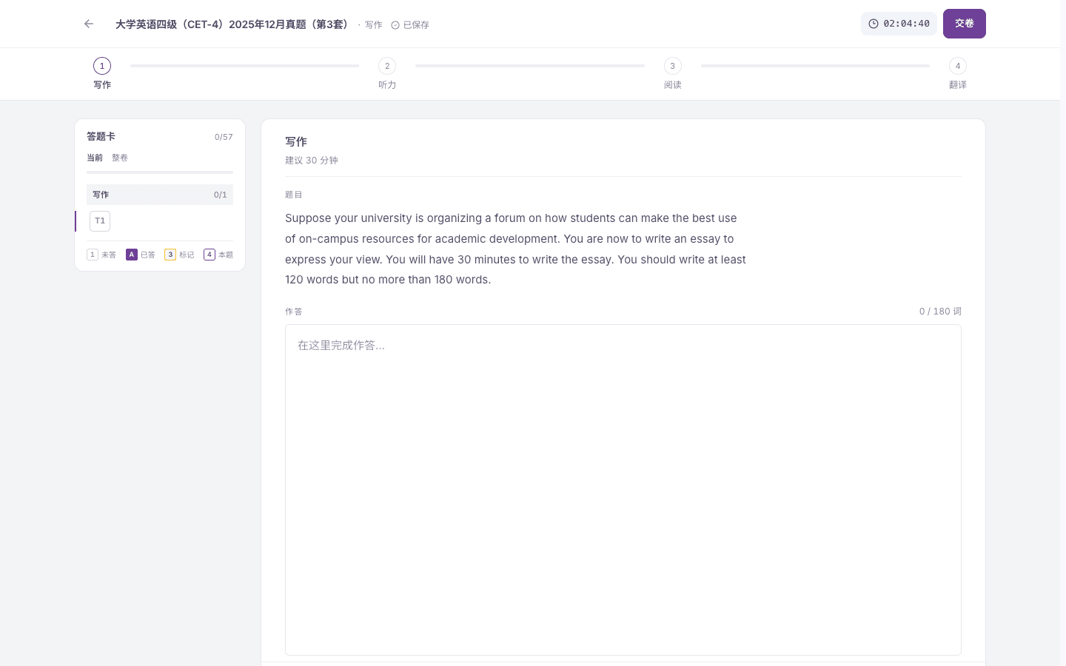Click the saved checkmark icon
The image size is (1066, 666).
coord(395,25)
